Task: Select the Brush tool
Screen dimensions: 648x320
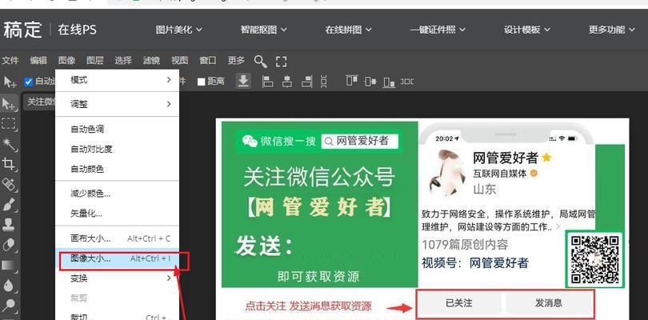Action: [8, 204]
